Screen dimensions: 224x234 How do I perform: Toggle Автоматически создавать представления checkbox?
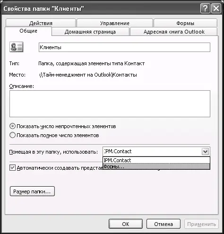coord(12,168)
